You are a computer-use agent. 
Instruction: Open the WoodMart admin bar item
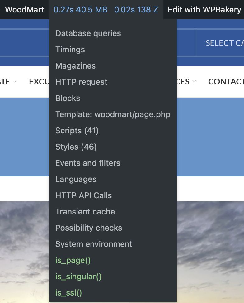(x=25, y=10)
